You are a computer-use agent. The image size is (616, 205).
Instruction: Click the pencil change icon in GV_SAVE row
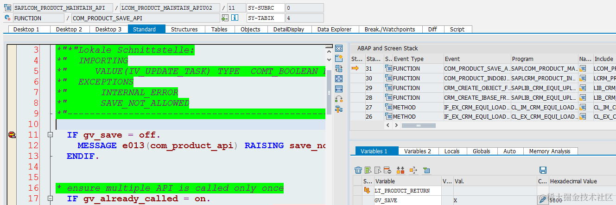pos(543,200)
